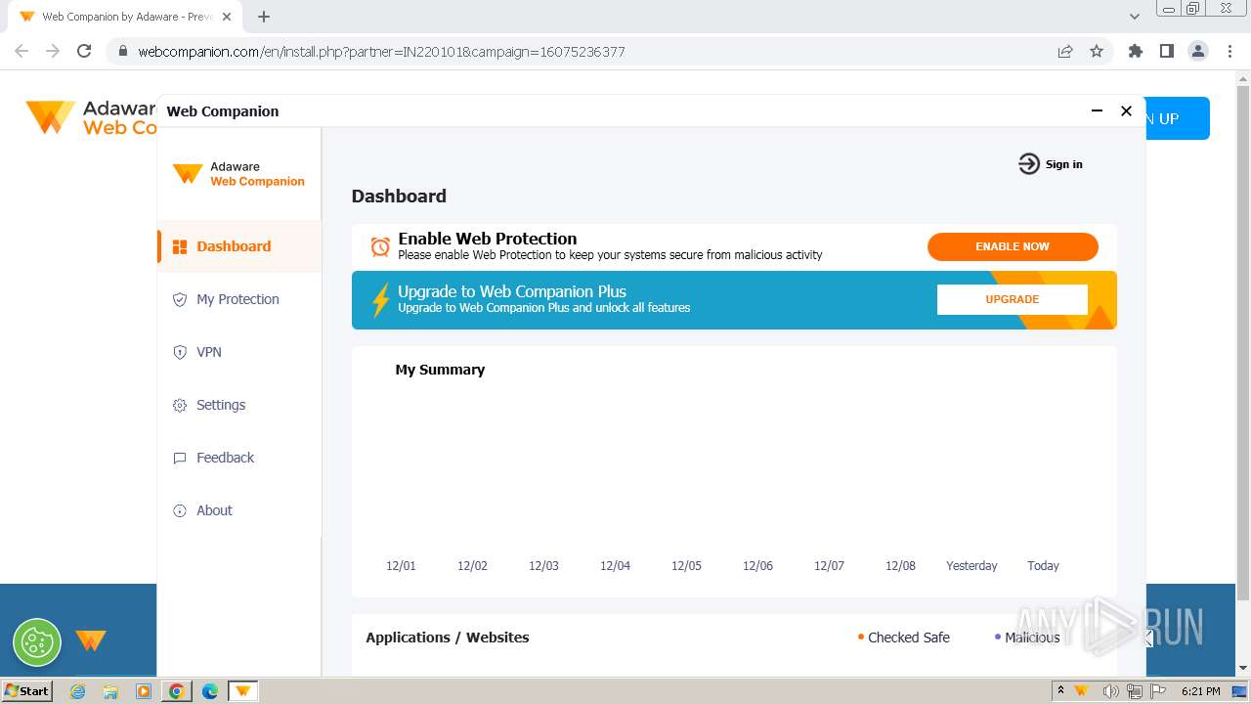Click the Settings gear icon
This screenshot has width=1251, height=704.
click(180, 405)
